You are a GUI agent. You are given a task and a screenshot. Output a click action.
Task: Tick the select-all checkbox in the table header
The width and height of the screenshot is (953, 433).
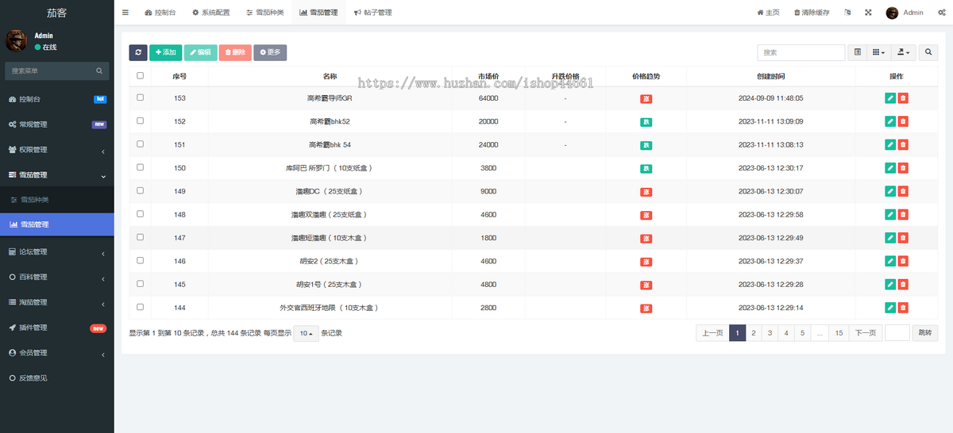tap(141, 75)
